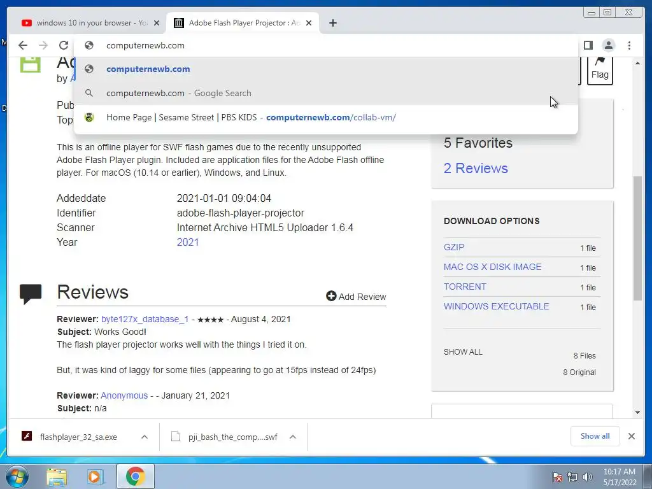Click the taskbar clock showing 10:17 AM

coord(620,477)
